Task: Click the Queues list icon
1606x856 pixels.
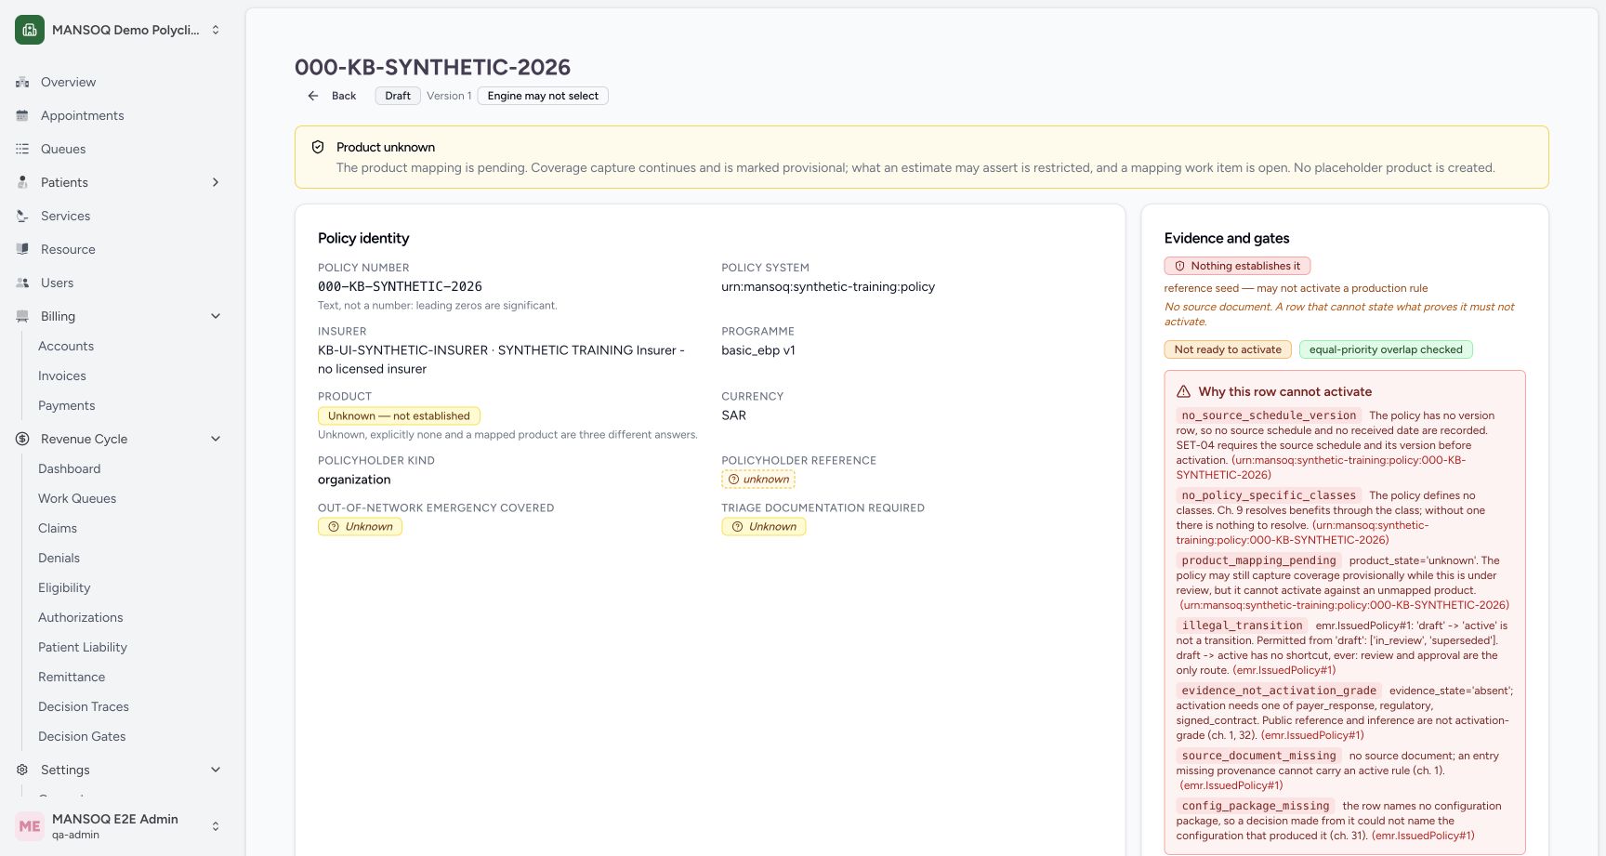Action: click(22, 149)
